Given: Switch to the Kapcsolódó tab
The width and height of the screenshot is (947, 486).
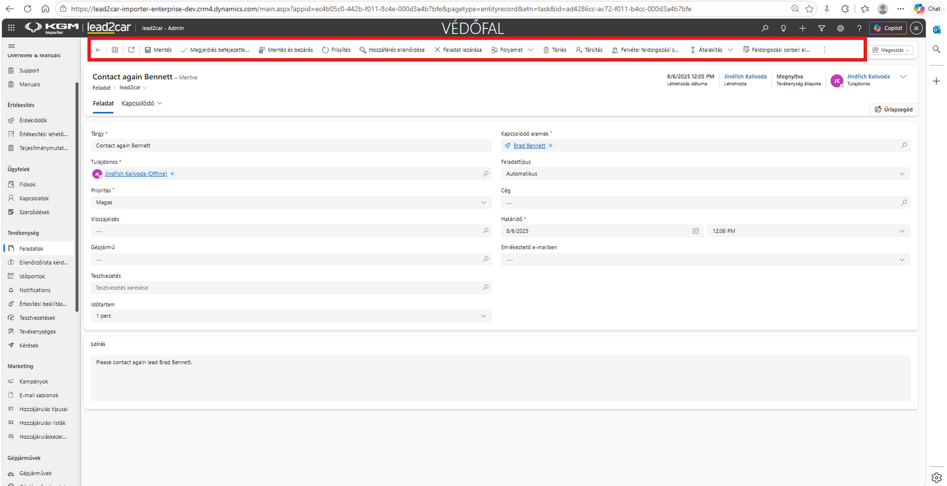Looking at the screenshot, I should click(x=142, y=104).
